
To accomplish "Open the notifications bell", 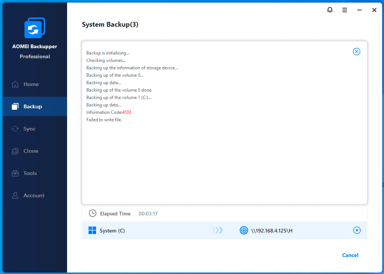I will tap(330, 10).
